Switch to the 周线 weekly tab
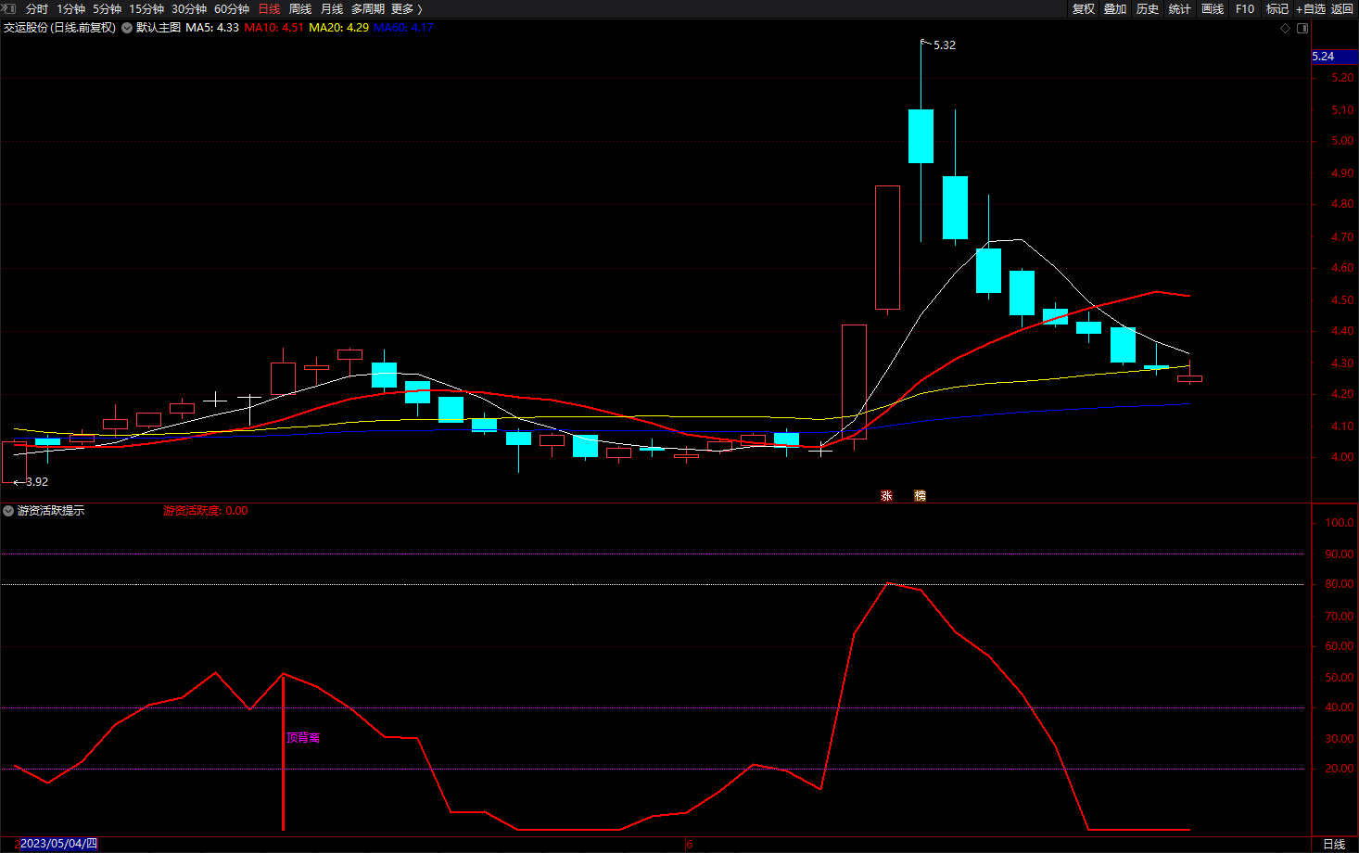The image size is (1359, 853). (299, 8)
